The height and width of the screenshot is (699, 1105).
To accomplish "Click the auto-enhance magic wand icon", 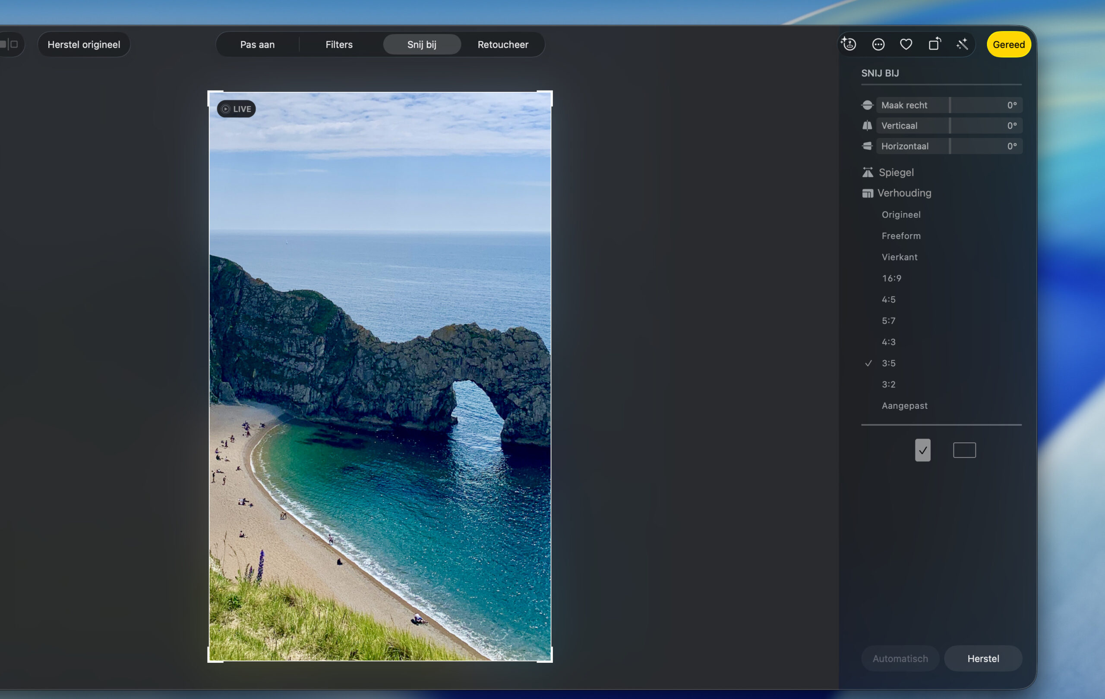I will pyautogui.click(x=962, y=44).
